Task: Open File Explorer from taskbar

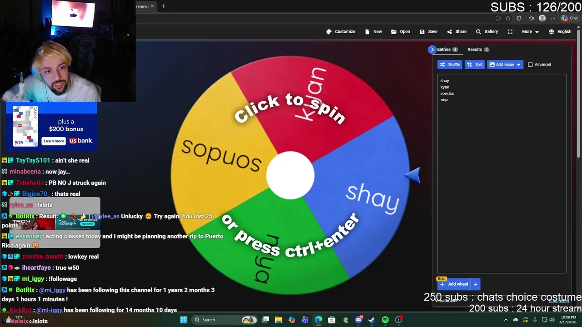Action: coord(278,320)
